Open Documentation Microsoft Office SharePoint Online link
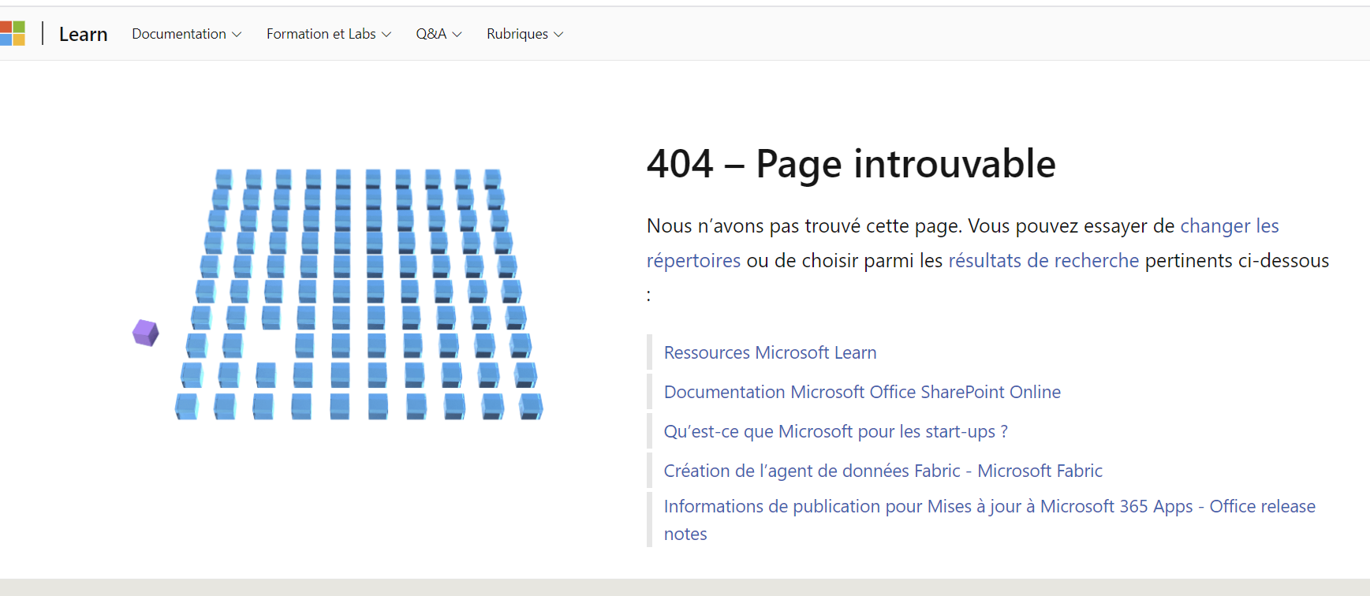 [x=862, y=392]
